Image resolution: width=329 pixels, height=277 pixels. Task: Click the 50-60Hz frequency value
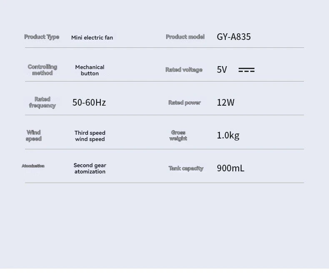pos(89,102)
